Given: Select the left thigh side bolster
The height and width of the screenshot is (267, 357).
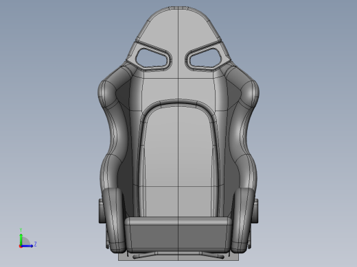Looking at the screenshot, I should tap(114, 220).
